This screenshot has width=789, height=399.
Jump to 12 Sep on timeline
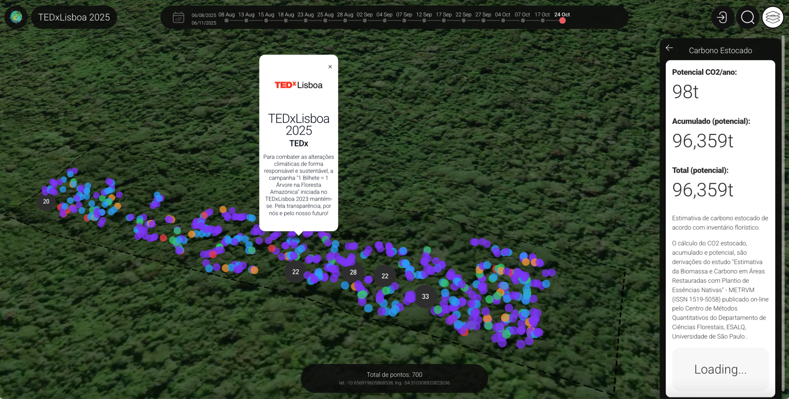(424, 21)
